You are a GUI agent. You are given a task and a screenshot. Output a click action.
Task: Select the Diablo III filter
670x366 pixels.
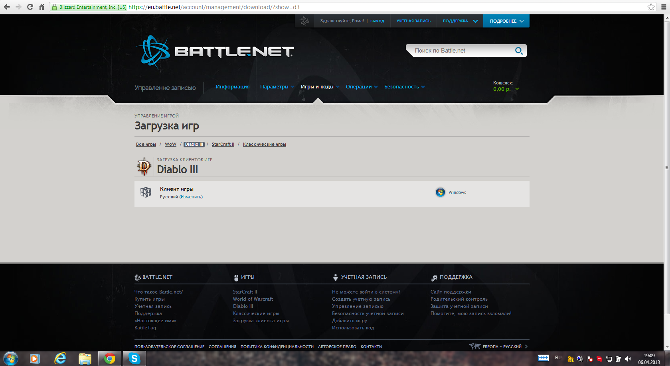point(194,144)
